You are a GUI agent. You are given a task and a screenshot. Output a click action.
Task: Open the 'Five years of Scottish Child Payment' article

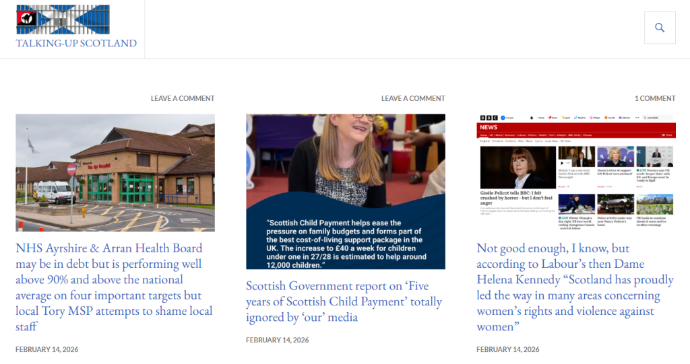[x=344, y=301]
